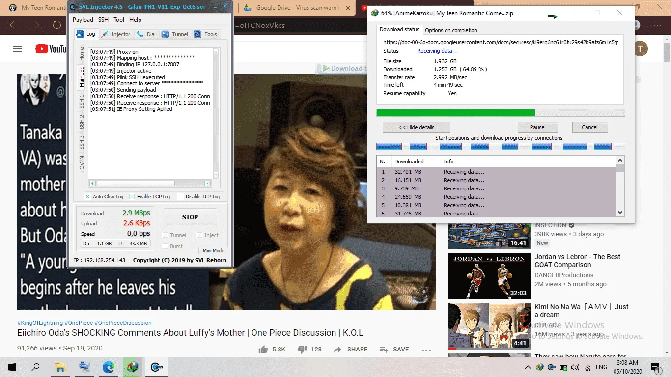Click the browser back arrow

14,25
